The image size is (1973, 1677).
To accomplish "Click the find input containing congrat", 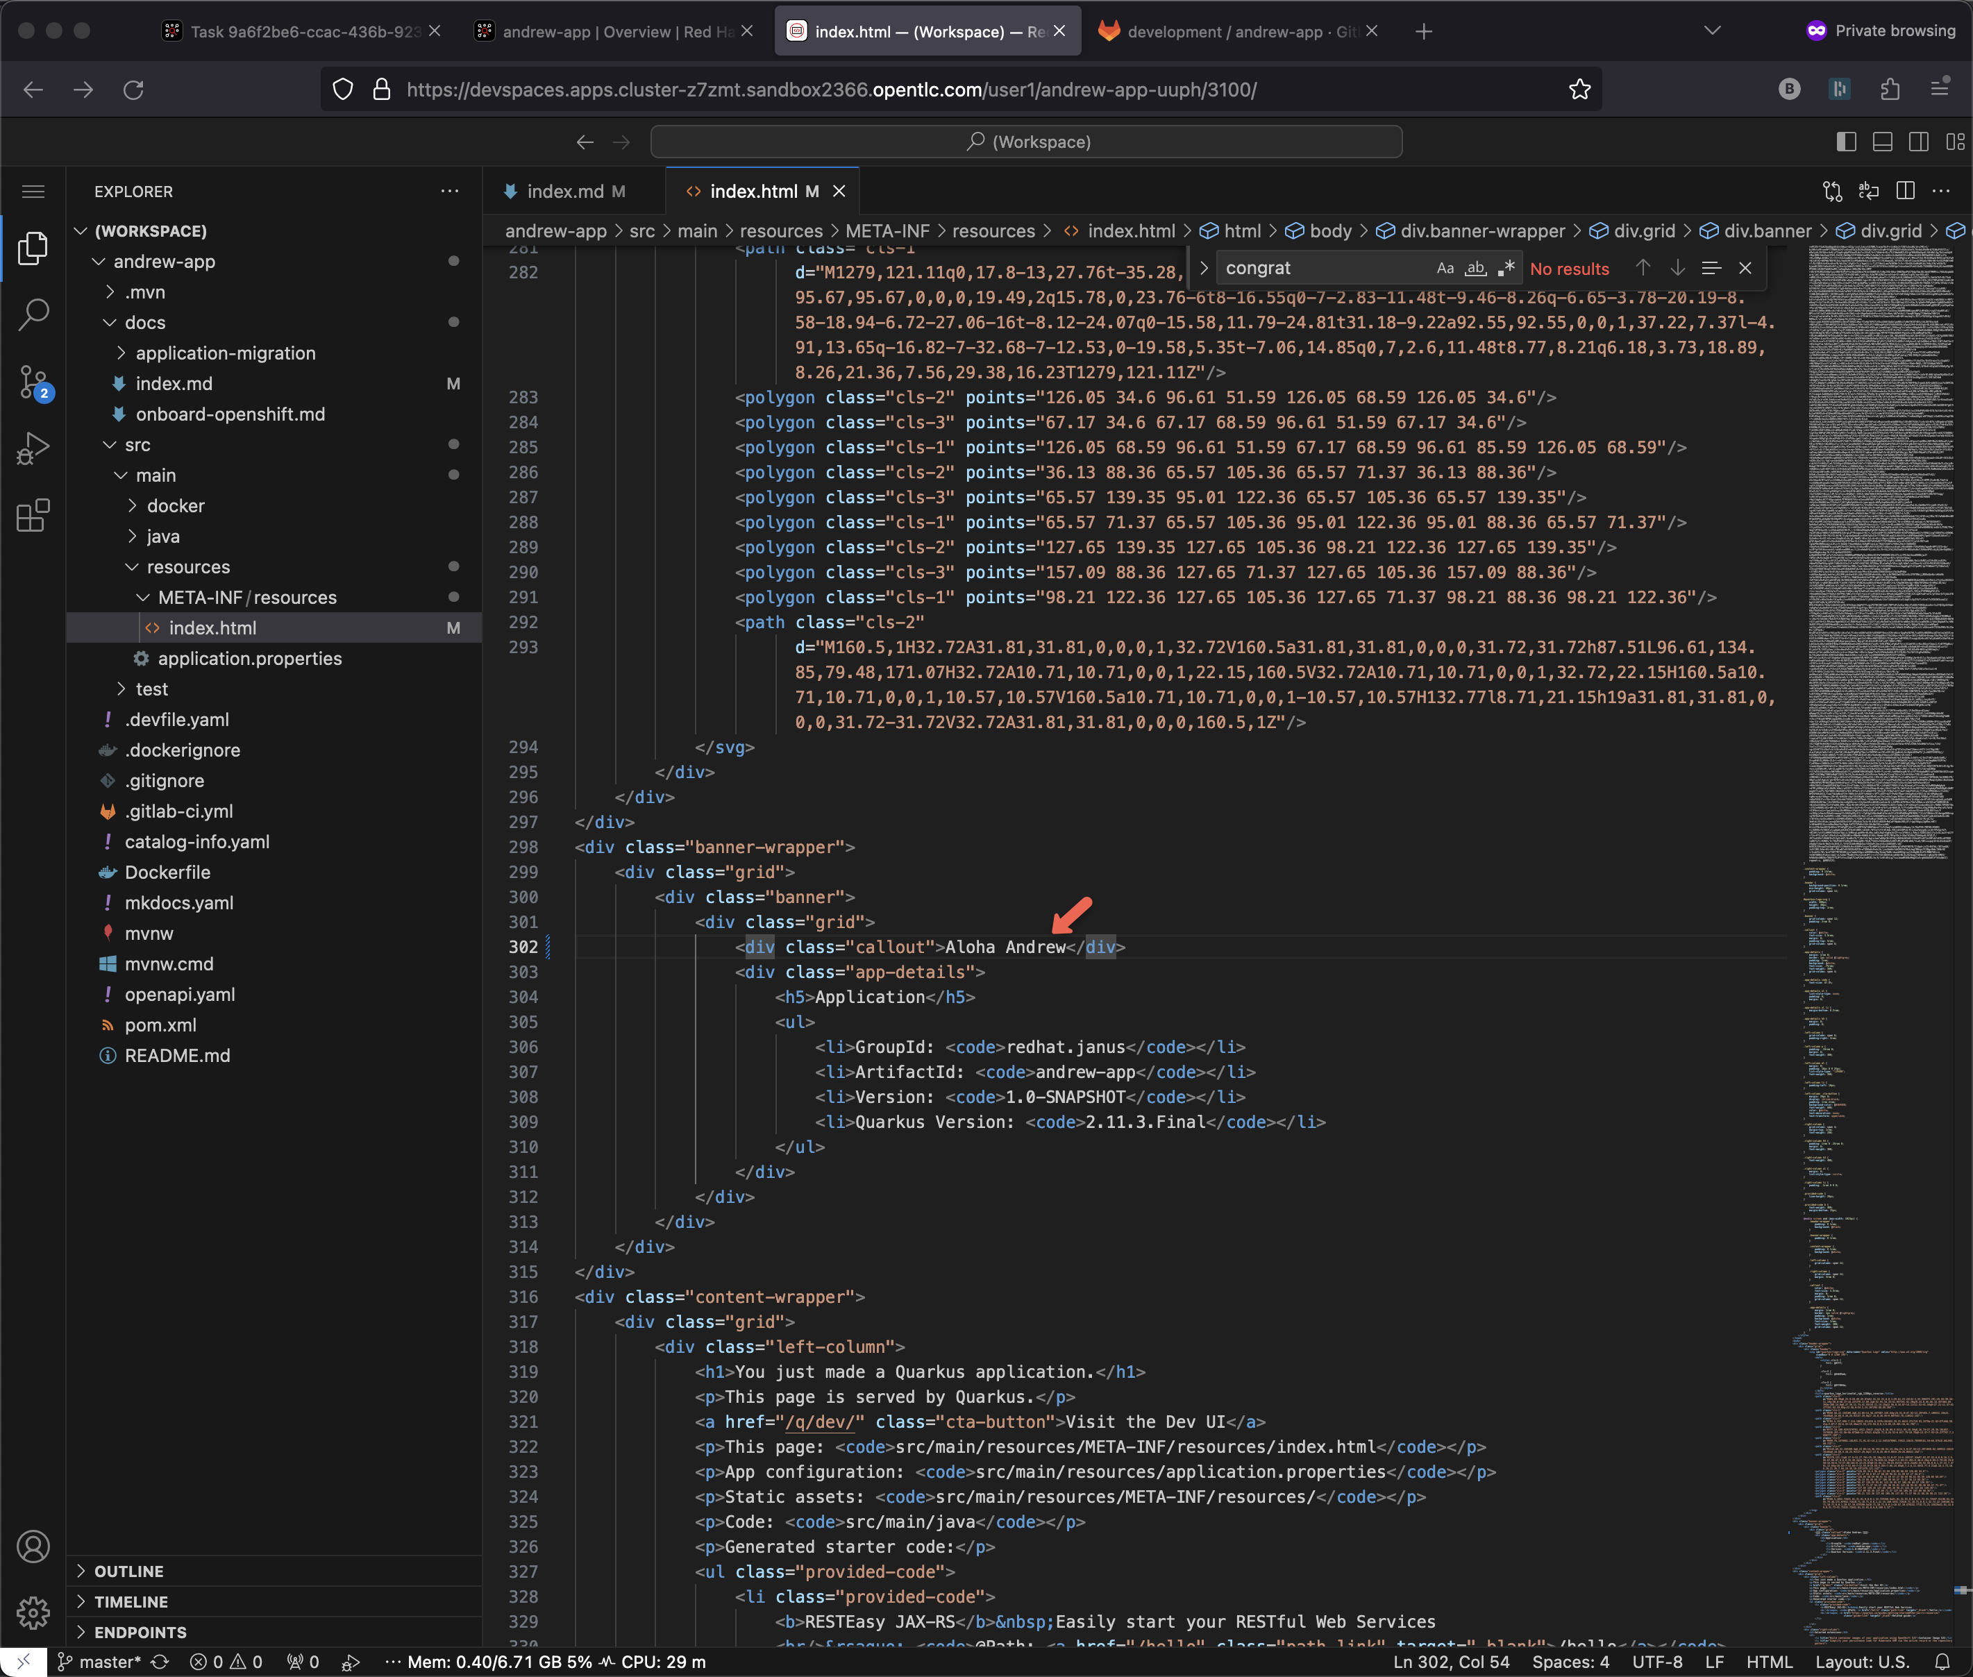I will [x=1322, y=269].
